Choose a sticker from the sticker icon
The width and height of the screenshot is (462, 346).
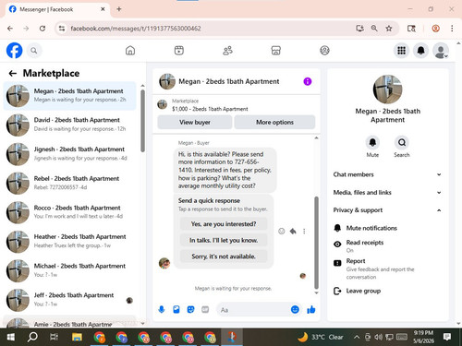(x=191, y=309)
